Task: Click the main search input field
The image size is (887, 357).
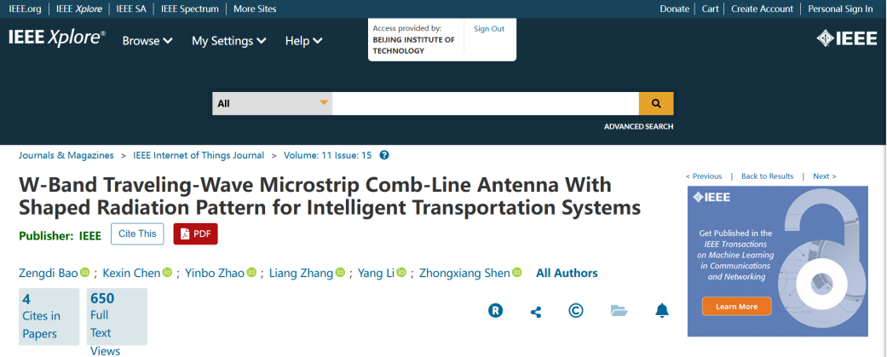Action: (485, 103)
